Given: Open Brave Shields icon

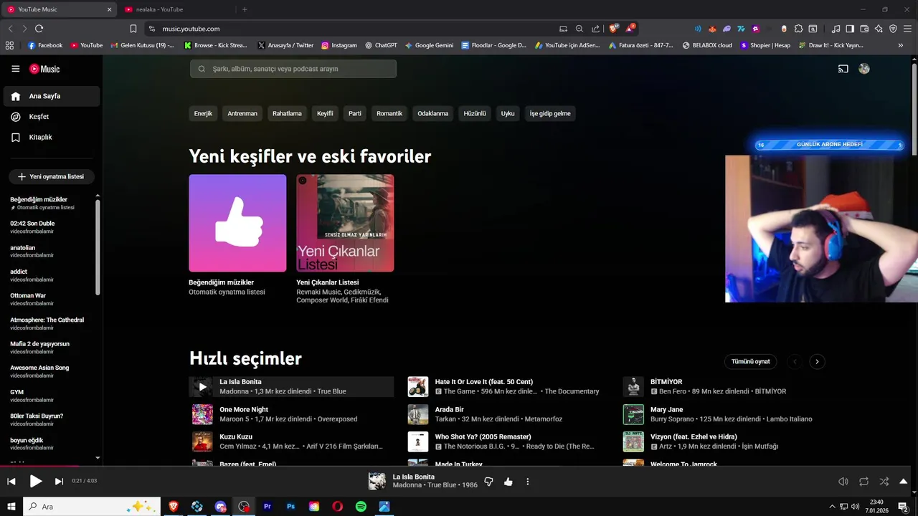Looking at the screenshot, I should [x=613, y=29].
